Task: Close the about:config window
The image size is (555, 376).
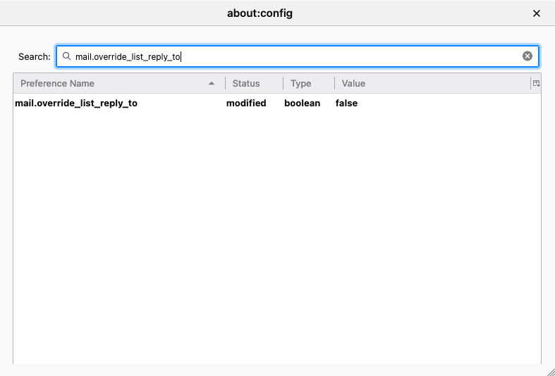Action: coord(536,13)
